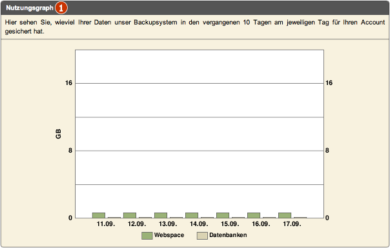The width and height of the screenshot is (390, 248).
Task: Select the beige Datenbanken legend swatch
Action: [202, 236]
